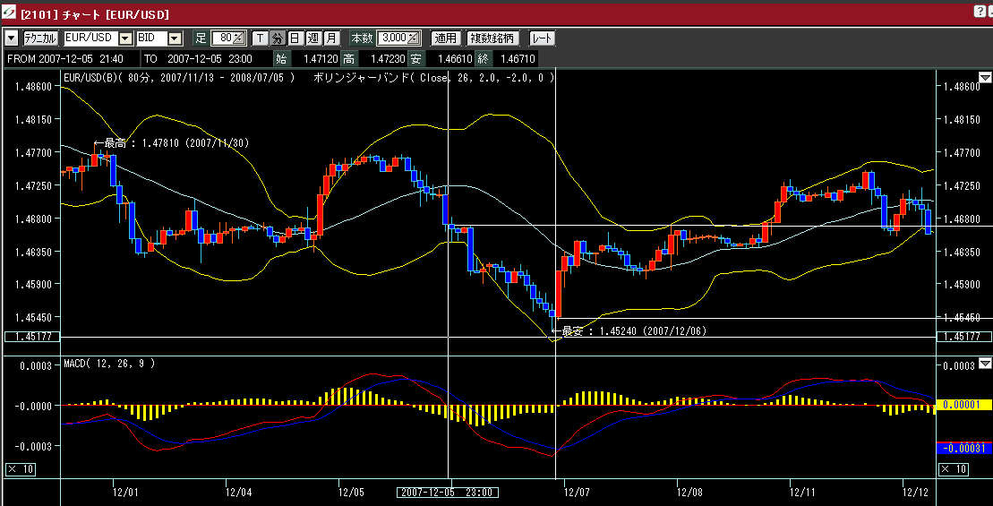993x506 pixels.
Task: Click the レート rate button
Action: coord(542,38)
